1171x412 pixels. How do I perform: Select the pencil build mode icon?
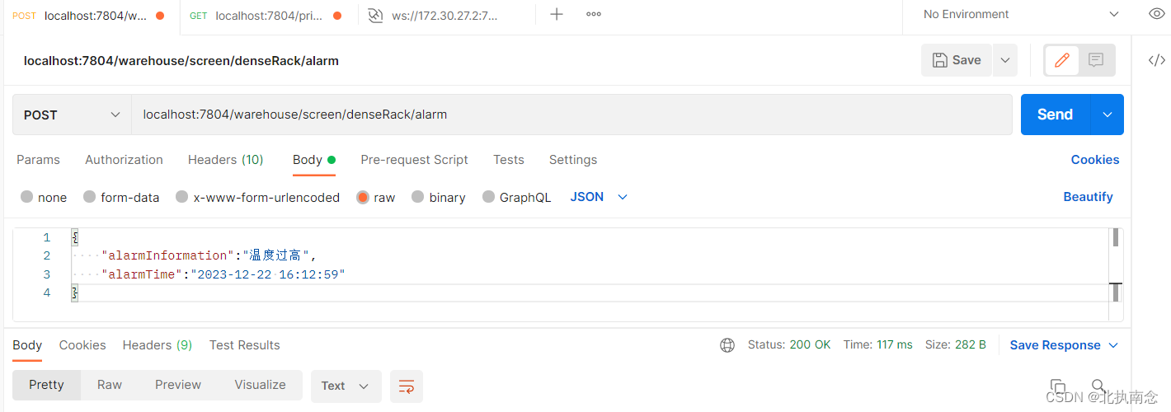[x=1062, y=60]
